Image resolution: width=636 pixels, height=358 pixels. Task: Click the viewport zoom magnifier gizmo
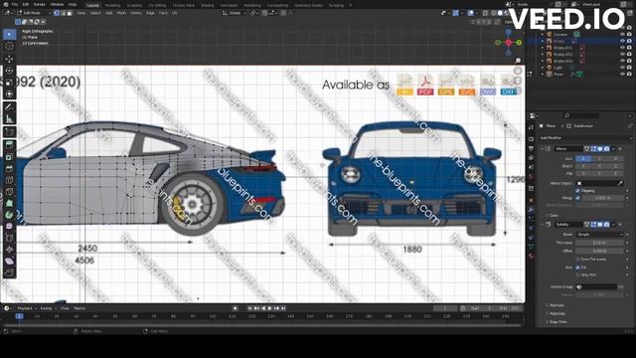(x=518, y=61)
